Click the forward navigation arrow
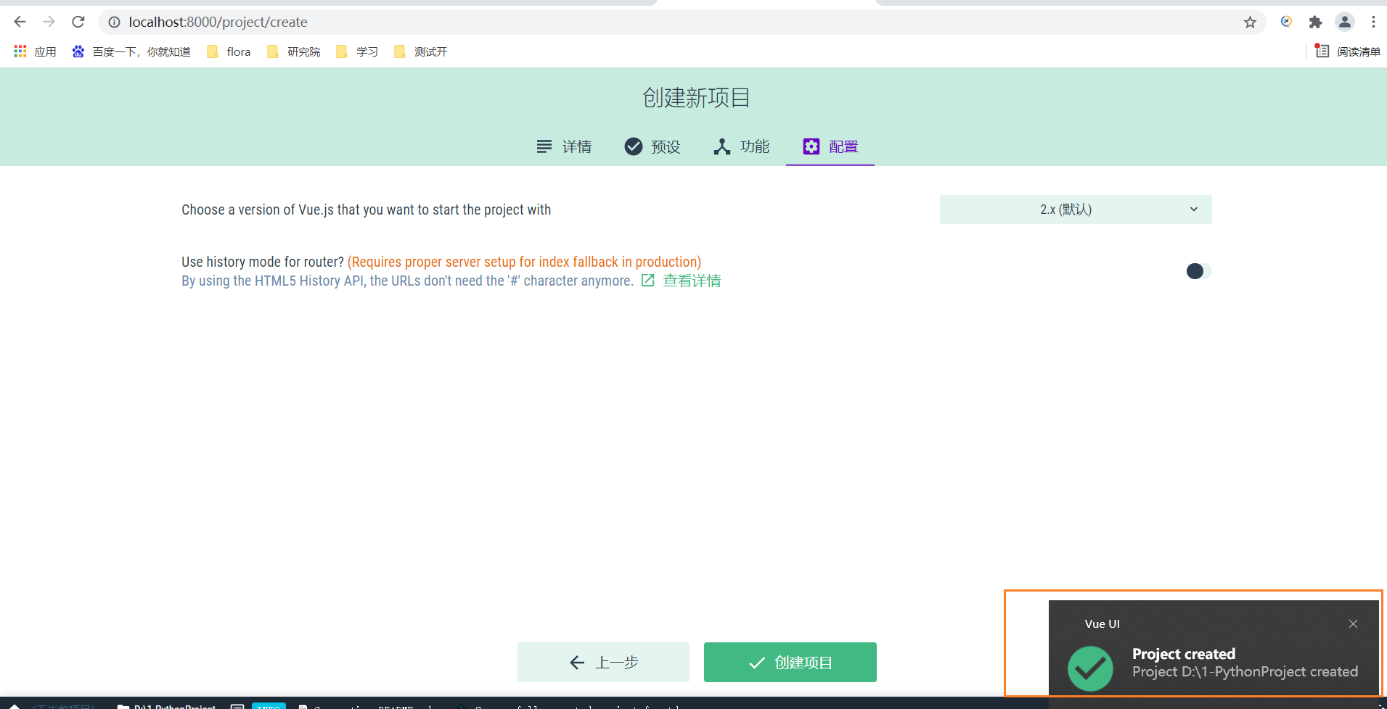Viewport: 1387px width, 709px height. [49, 22]
